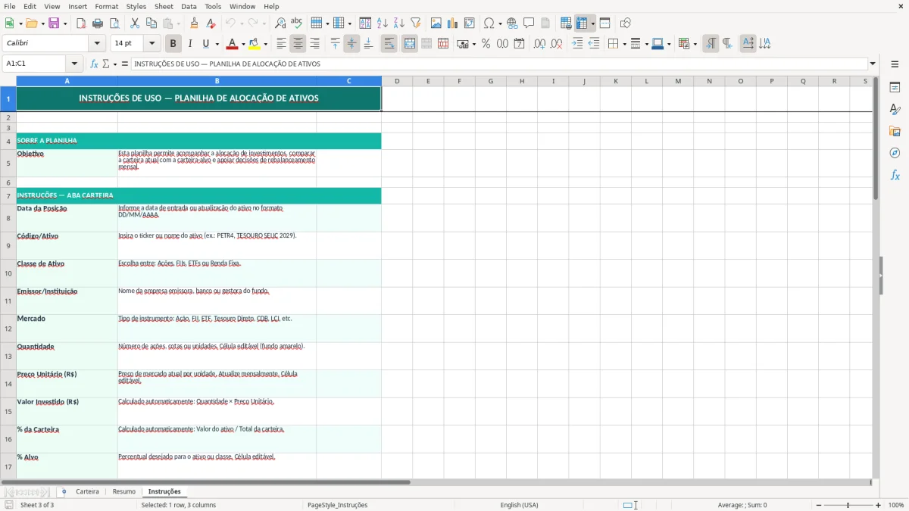Insert a hyperlink
Screen dimensions: 909x511
tap(512, 23)
